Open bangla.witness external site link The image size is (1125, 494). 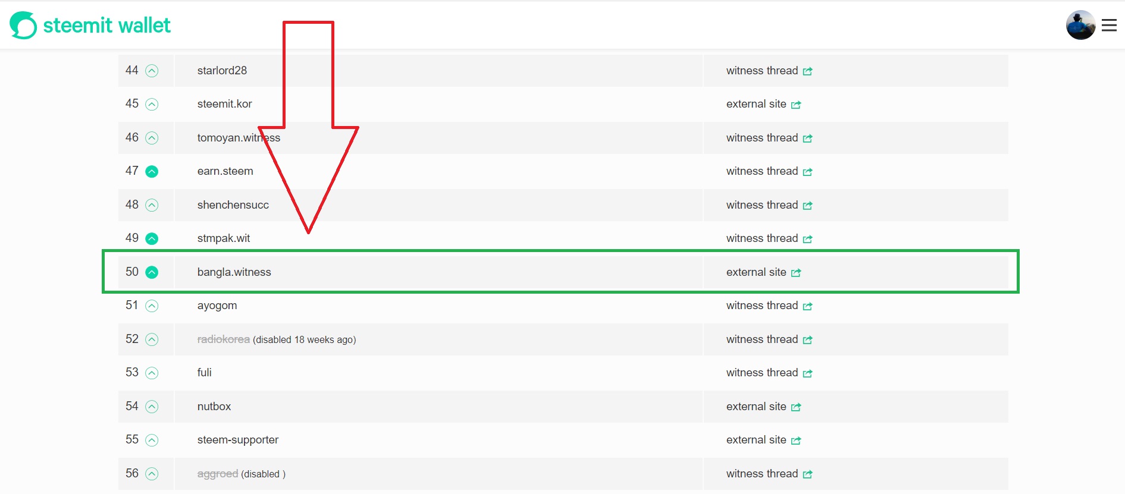coord(763,272)
